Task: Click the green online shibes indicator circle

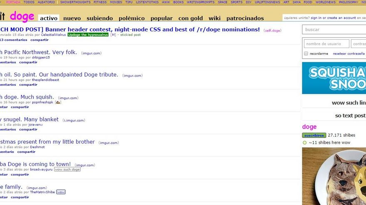Action: 304,142
